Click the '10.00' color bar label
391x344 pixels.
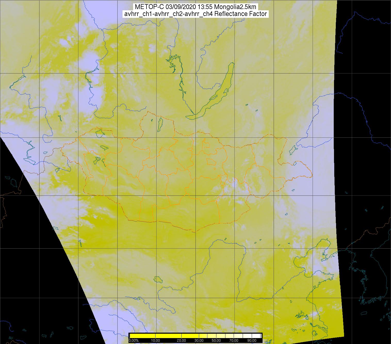click(156, 341)
